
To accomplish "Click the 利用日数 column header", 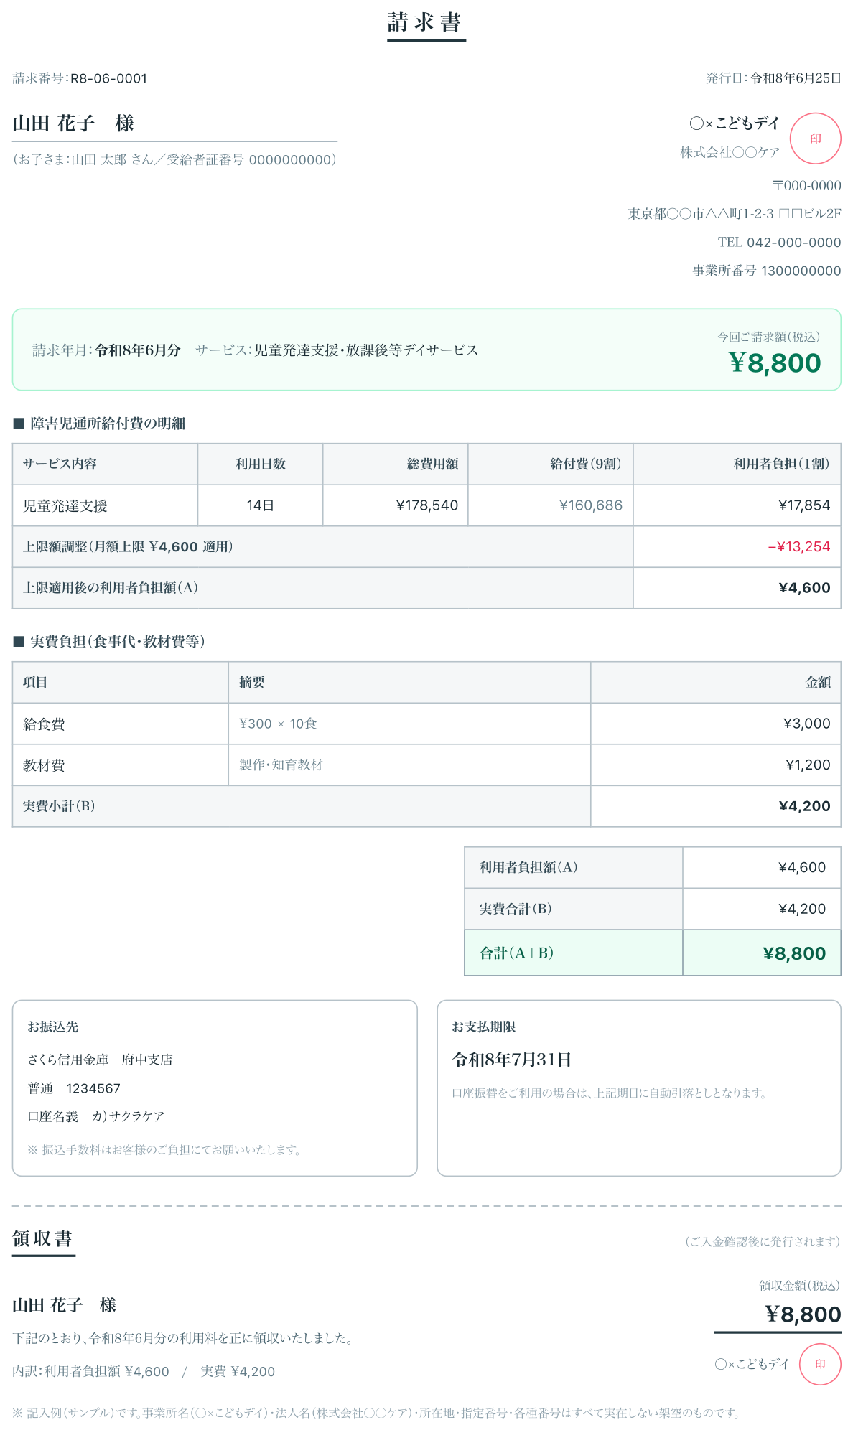I will [261, 464].
